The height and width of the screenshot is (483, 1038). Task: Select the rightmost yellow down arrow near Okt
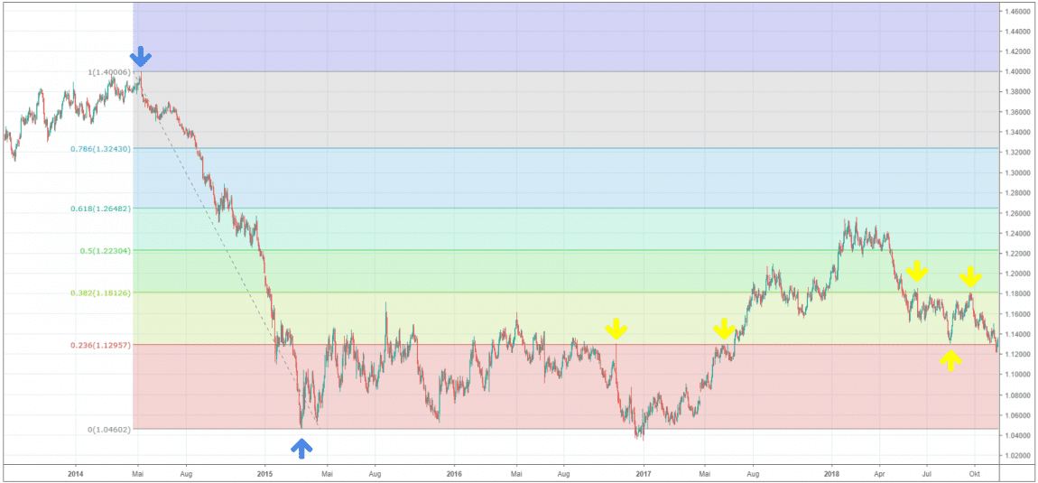pos(969,276)
